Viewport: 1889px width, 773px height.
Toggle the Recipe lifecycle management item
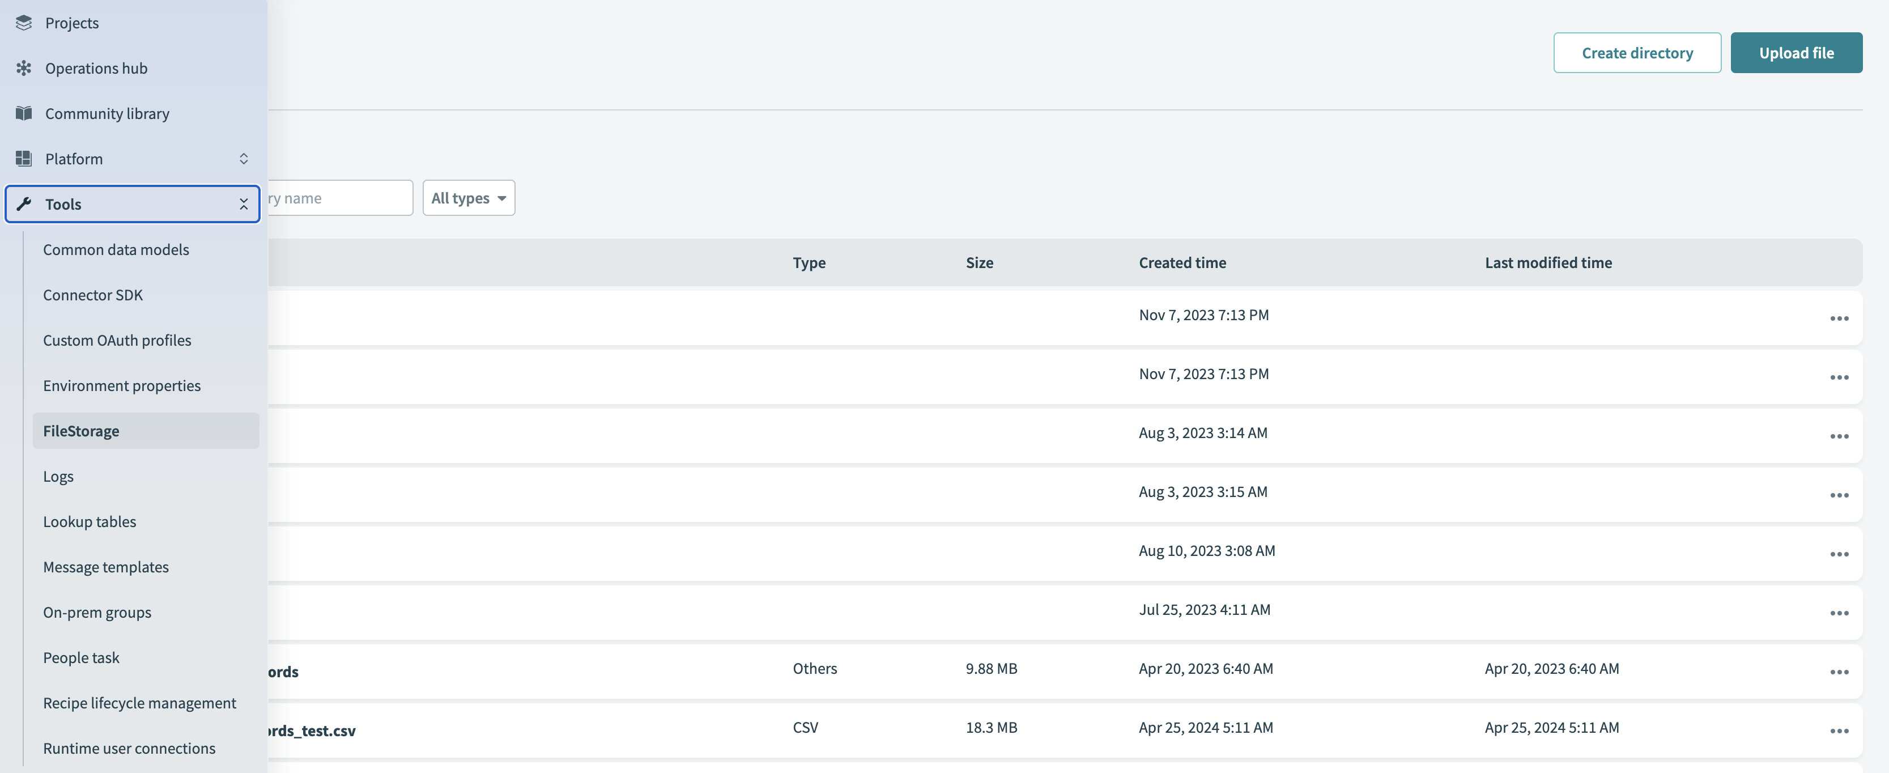tap(140, 702)
